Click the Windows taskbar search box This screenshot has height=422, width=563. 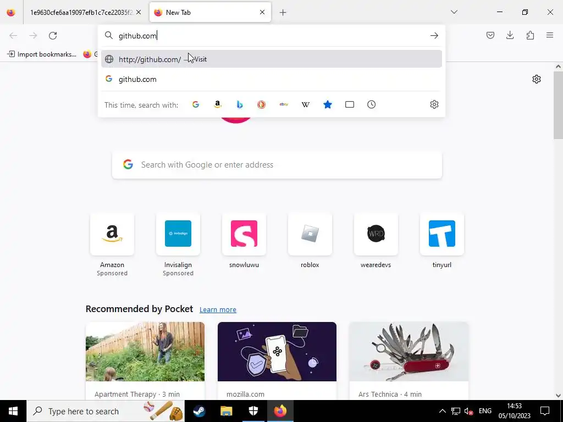click(106, 411)
